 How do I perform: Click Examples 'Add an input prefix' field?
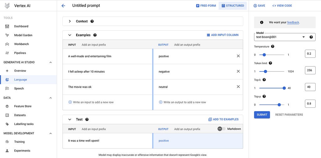[x=94, y=45]
